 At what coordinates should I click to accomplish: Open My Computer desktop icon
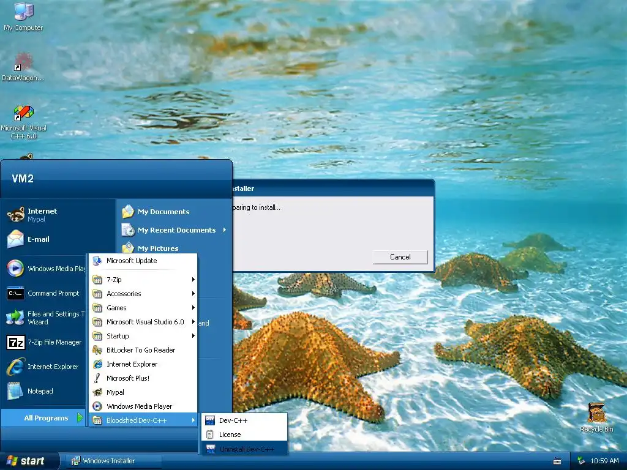[x=23, y=17]
